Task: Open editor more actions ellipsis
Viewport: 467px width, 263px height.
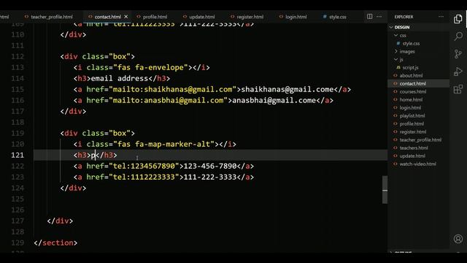Action: coord(379,17)
